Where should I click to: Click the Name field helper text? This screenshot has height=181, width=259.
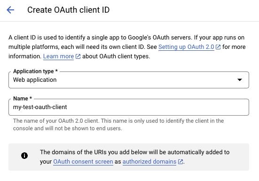pyautogui.click(x=118, y=125)
